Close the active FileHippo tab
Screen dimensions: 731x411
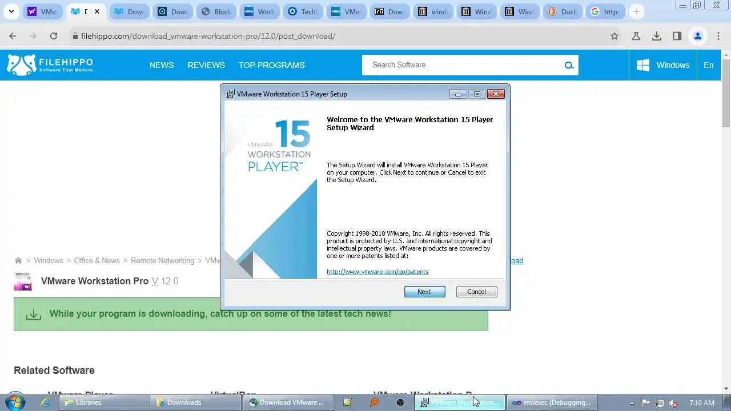pos(98,11)
